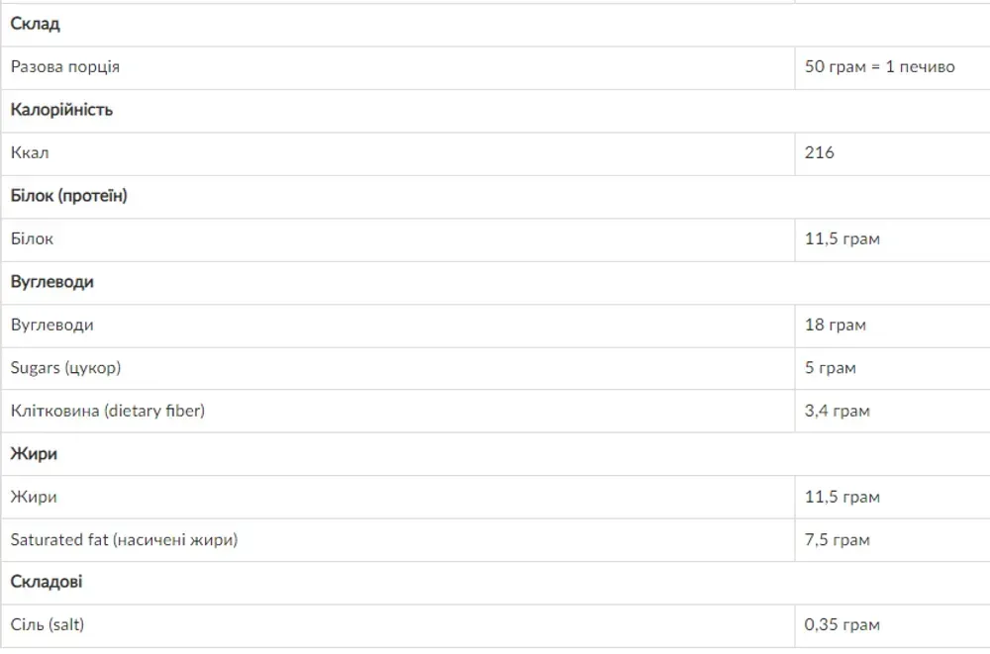Click the Складові section header

click(x=47, y=582)
